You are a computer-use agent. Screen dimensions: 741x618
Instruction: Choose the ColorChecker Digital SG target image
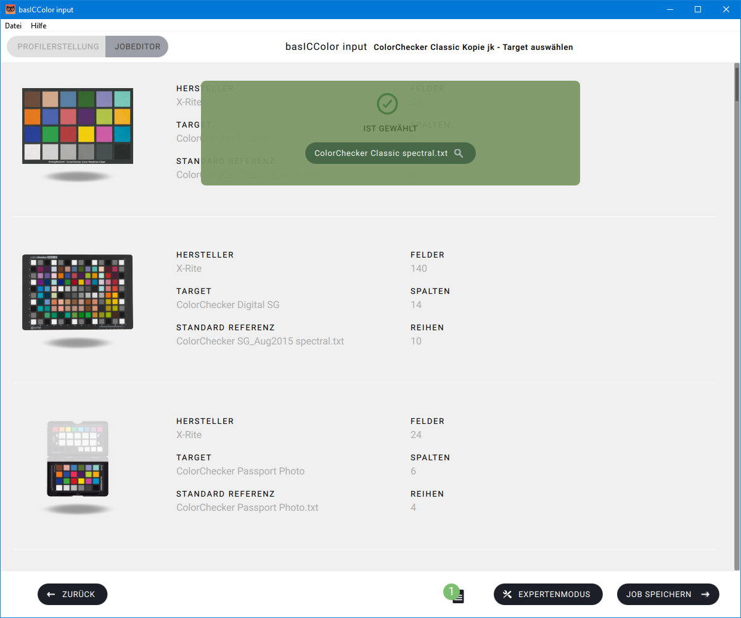pos(78,292)
